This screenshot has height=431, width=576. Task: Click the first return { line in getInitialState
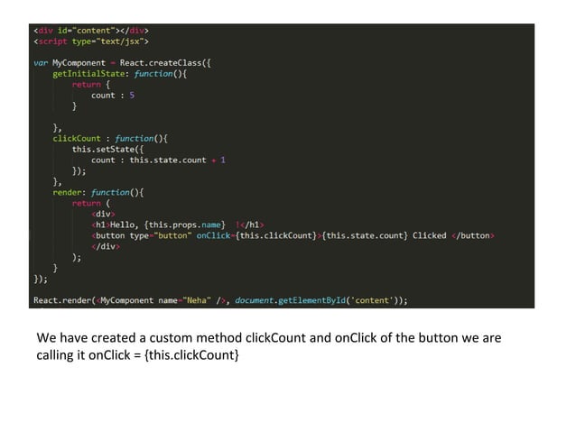[x=91, y=85]
